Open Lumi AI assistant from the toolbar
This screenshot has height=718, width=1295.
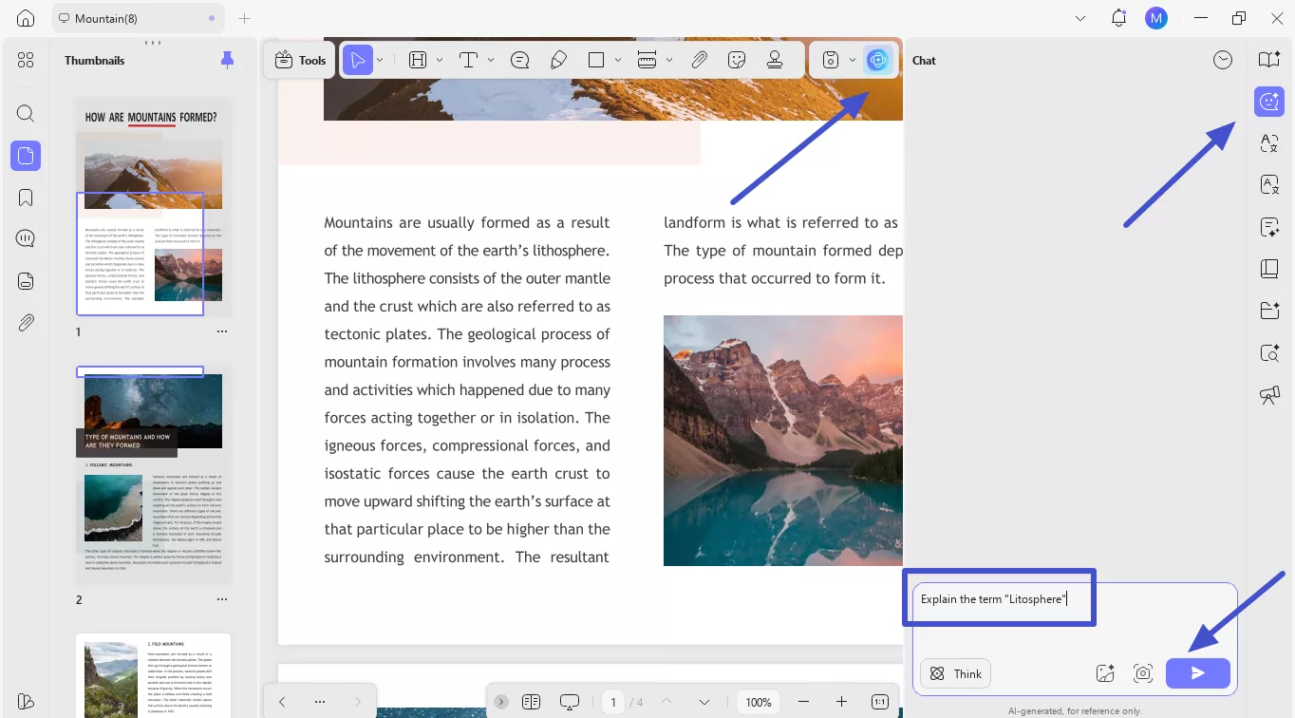[x=878, y=59]
